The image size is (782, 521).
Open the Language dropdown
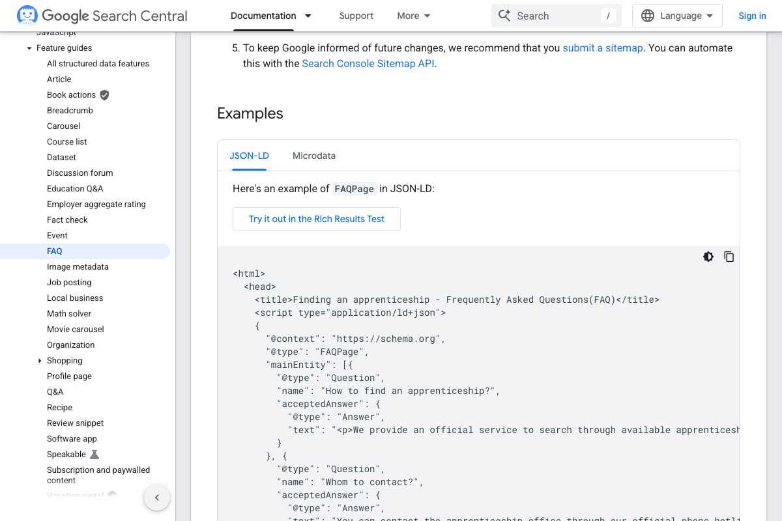coord(677,15)
